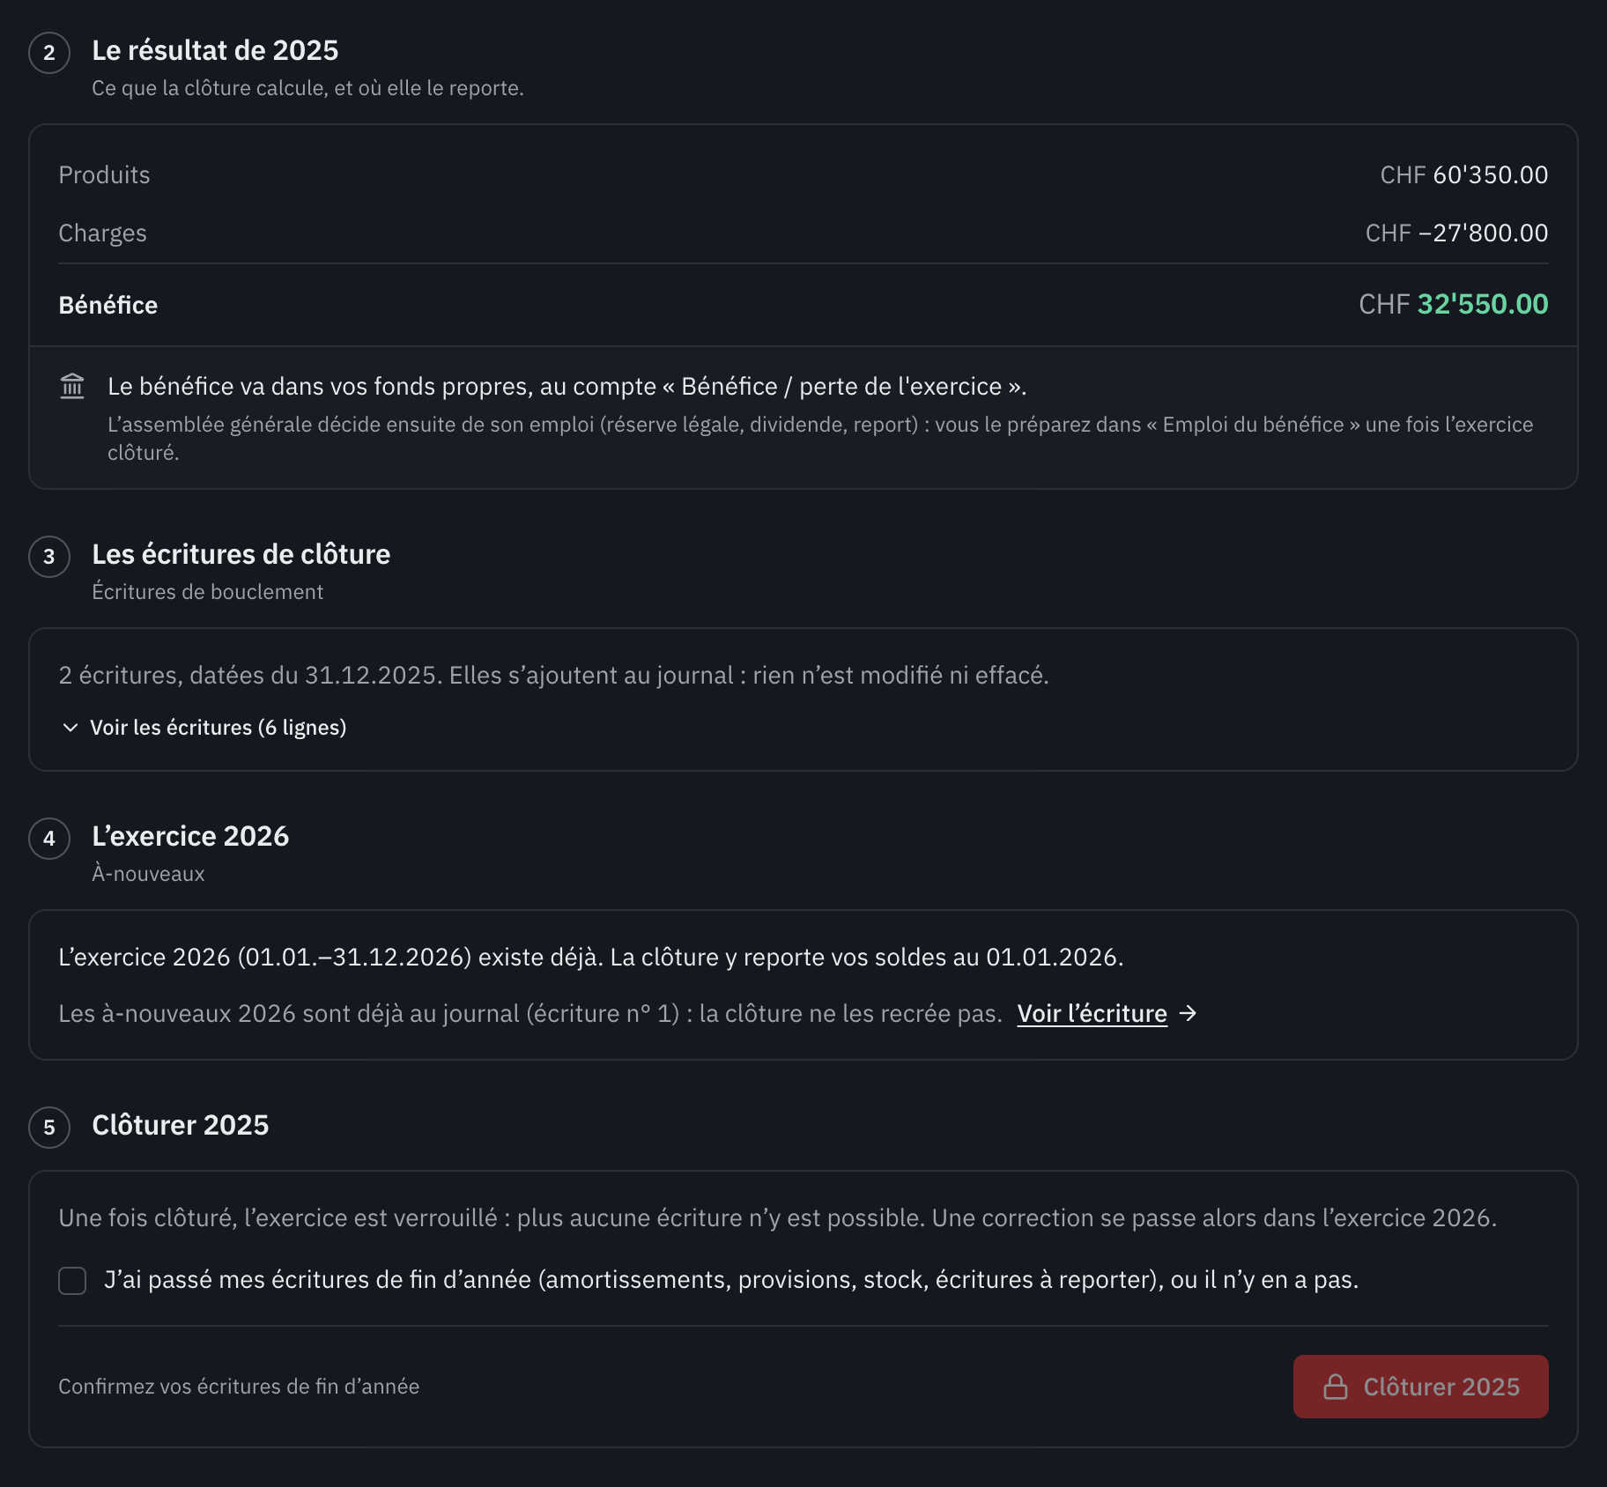This screenshot has height=1487, width=1607.
Task: Click the step 2 circle badge
Action: pyautogui.click(x=49, y=52)
